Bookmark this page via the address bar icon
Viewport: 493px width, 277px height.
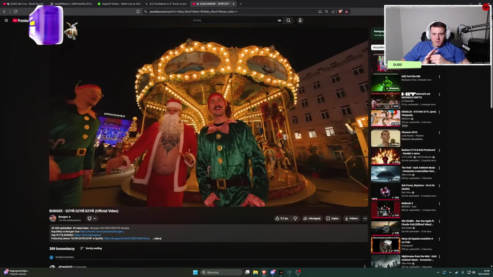pos(138,12)
